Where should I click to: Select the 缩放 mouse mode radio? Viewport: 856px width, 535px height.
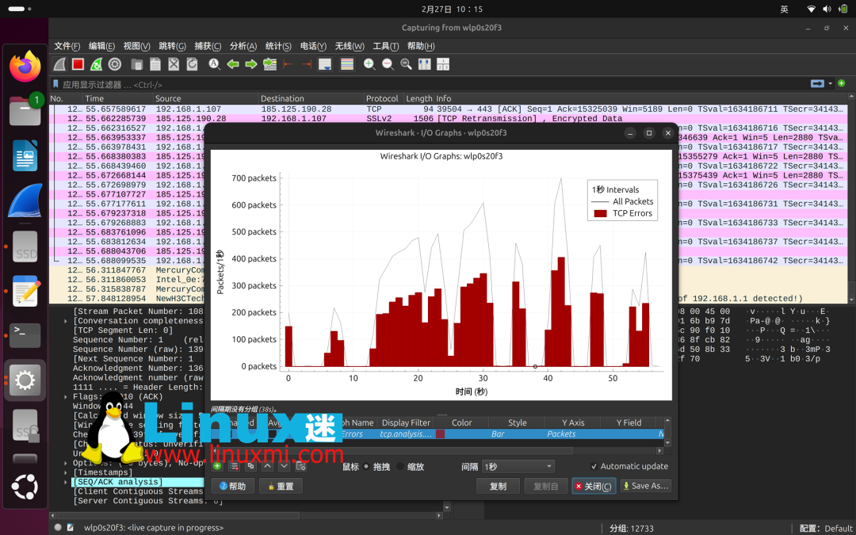coord(400,467)
